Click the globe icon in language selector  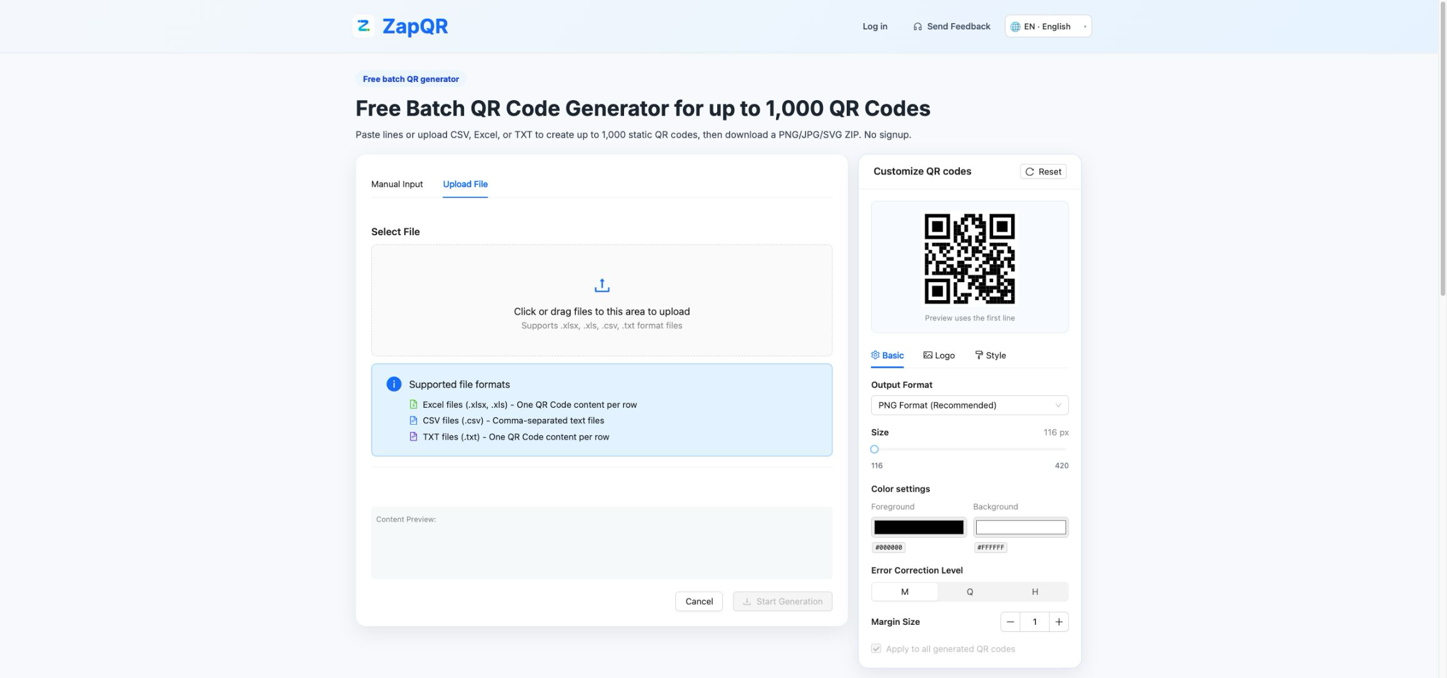[x=1015, y=26]
